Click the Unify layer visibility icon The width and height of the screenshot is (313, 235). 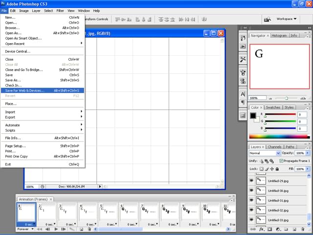click(x=266, y=161)
